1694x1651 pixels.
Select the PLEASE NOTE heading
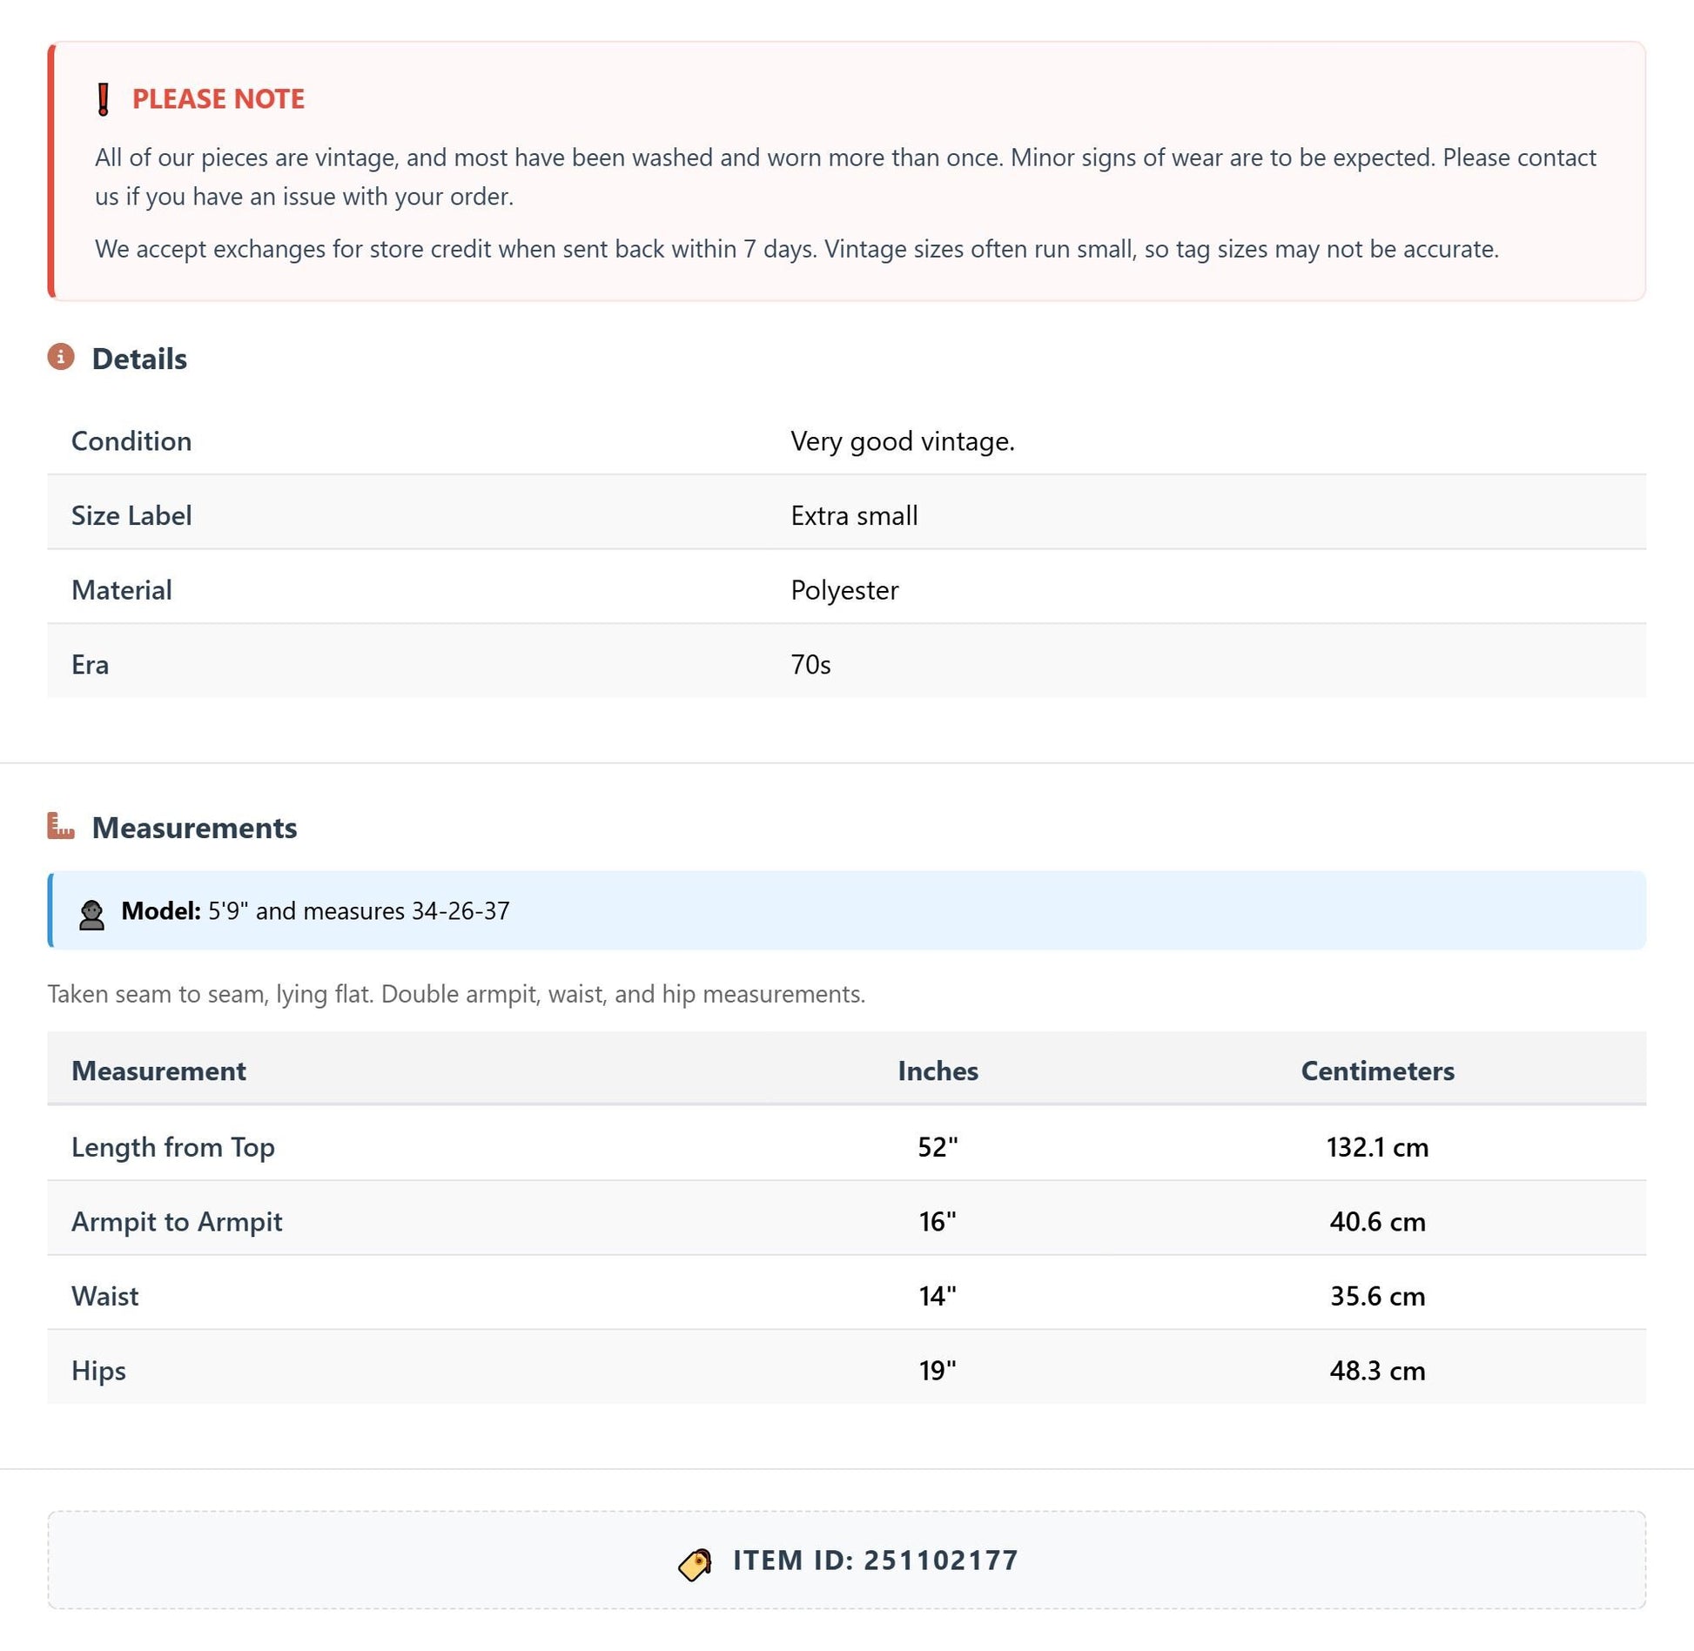click(x=218, y=98)
